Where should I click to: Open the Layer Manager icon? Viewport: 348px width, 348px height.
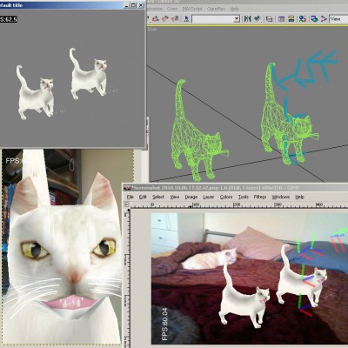point(270,19)
